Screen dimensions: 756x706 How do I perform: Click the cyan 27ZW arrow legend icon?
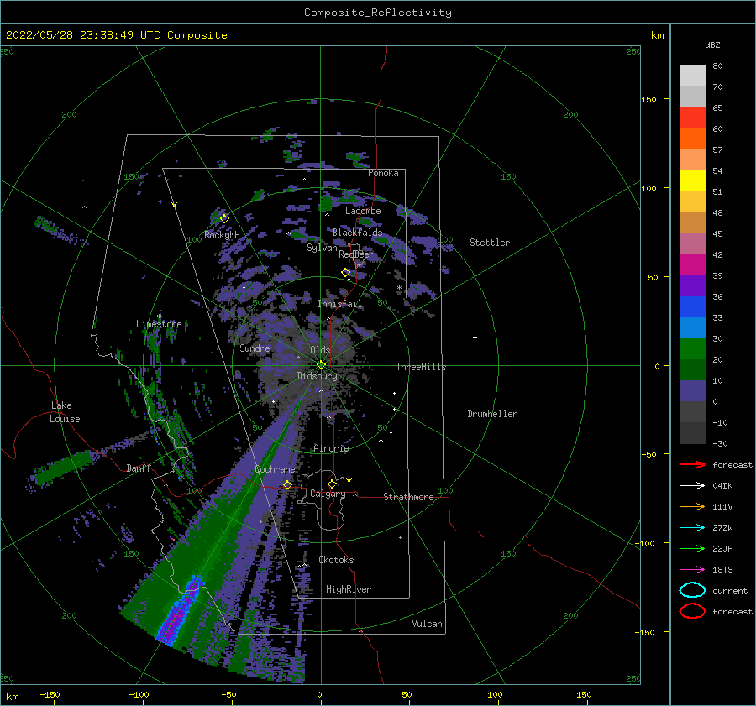pyautogui.click(x=692, y=528)
